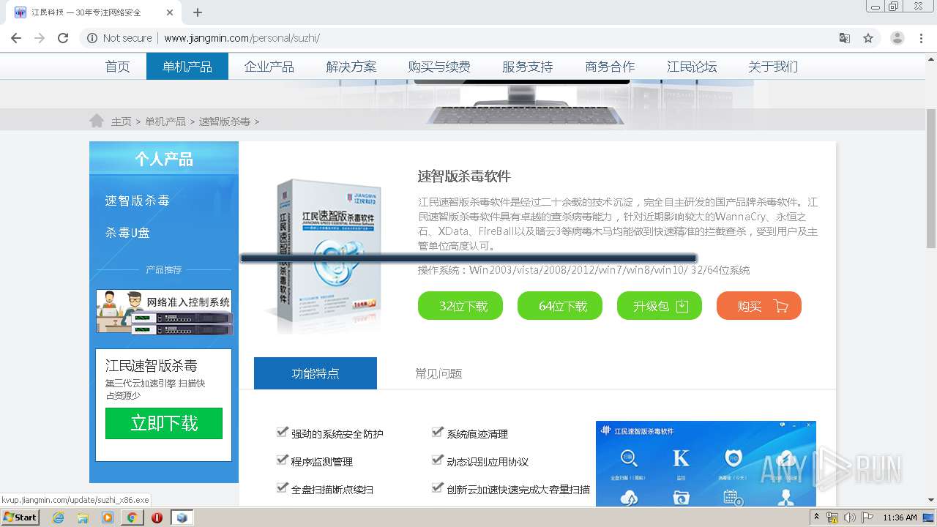
Task: Click green 立即下载 button
Action: pos(164,423)
